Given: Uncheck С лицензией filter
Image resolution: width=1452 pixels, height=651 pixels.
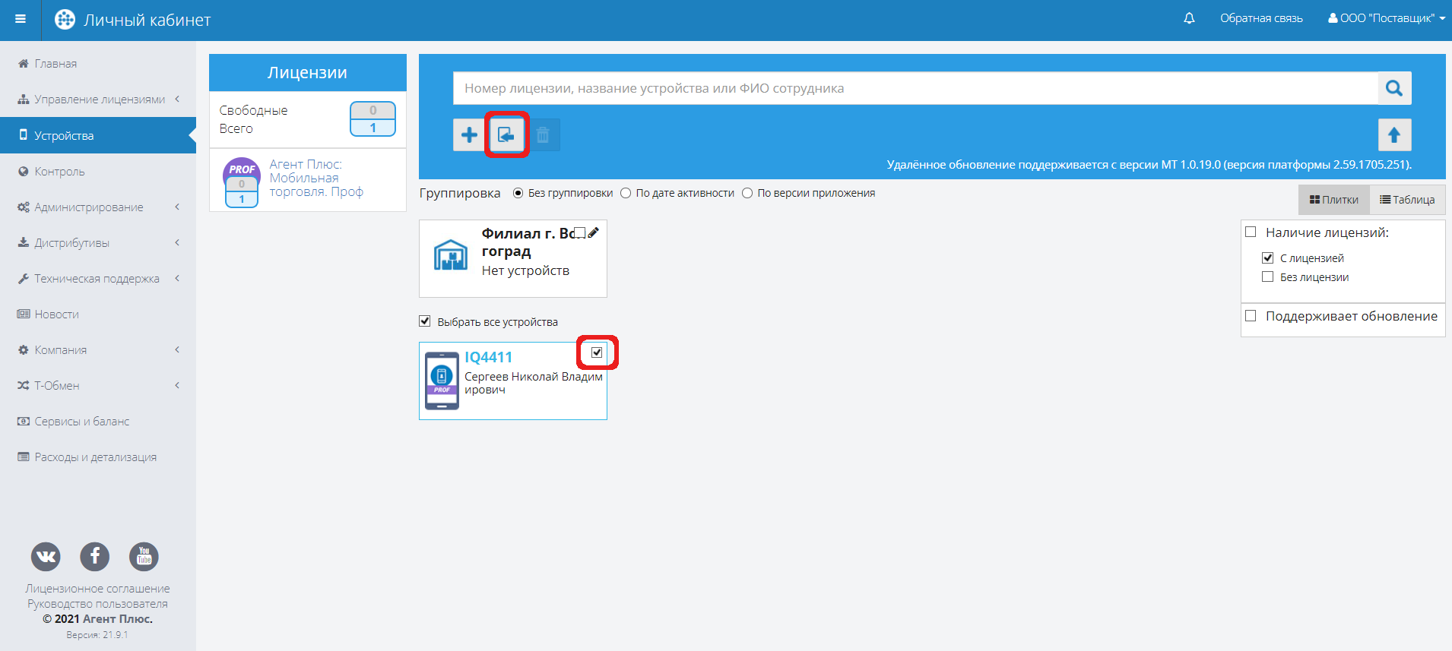Looking at the screenshot, I should [1267, 258].
